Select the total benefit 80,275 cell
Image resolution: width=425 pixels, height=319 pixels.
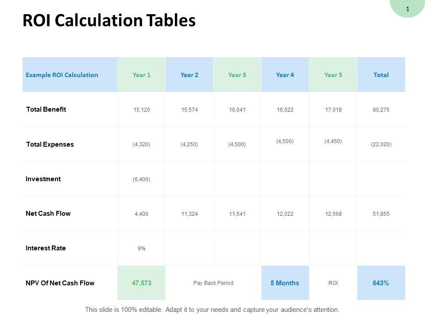click(x=381, y=110)
